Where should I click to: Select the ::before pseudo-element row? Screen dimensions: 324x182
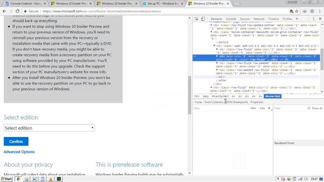pos(222,42)
